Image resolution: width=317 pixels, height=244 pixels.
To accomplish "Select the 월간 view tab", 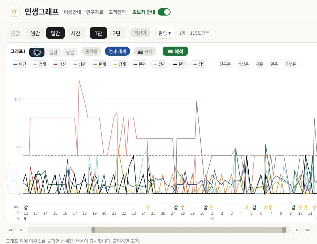I will [x=35, y=33].
